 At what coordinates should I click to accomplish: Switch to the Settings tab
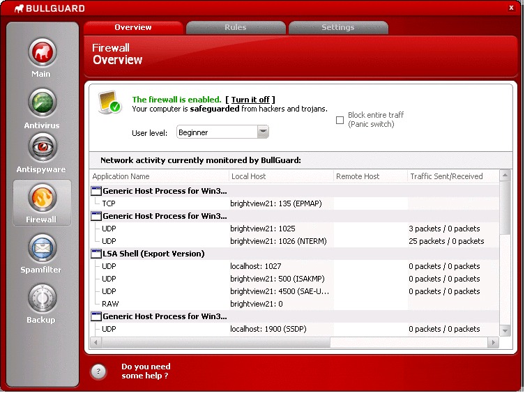(x=338, y=27)
